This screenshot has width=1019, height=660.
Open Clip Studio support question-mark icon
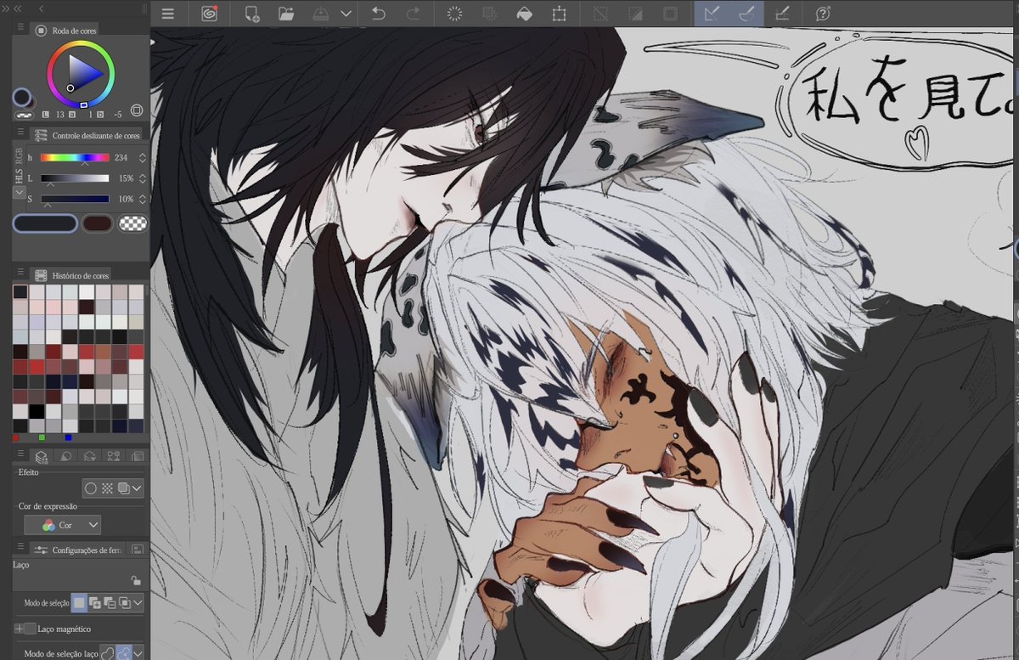coord(823,14)
